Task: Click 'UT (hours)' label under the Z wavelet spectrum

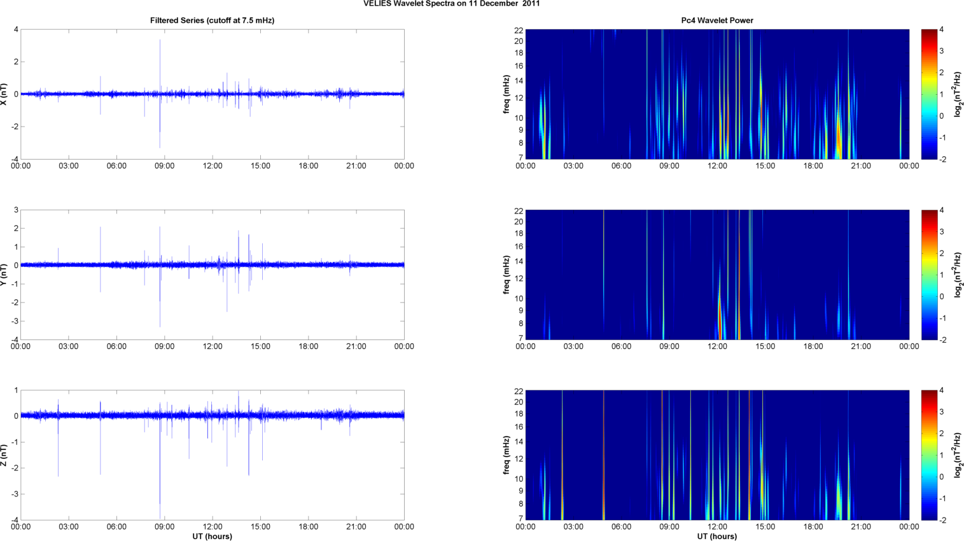Action: 716,537
